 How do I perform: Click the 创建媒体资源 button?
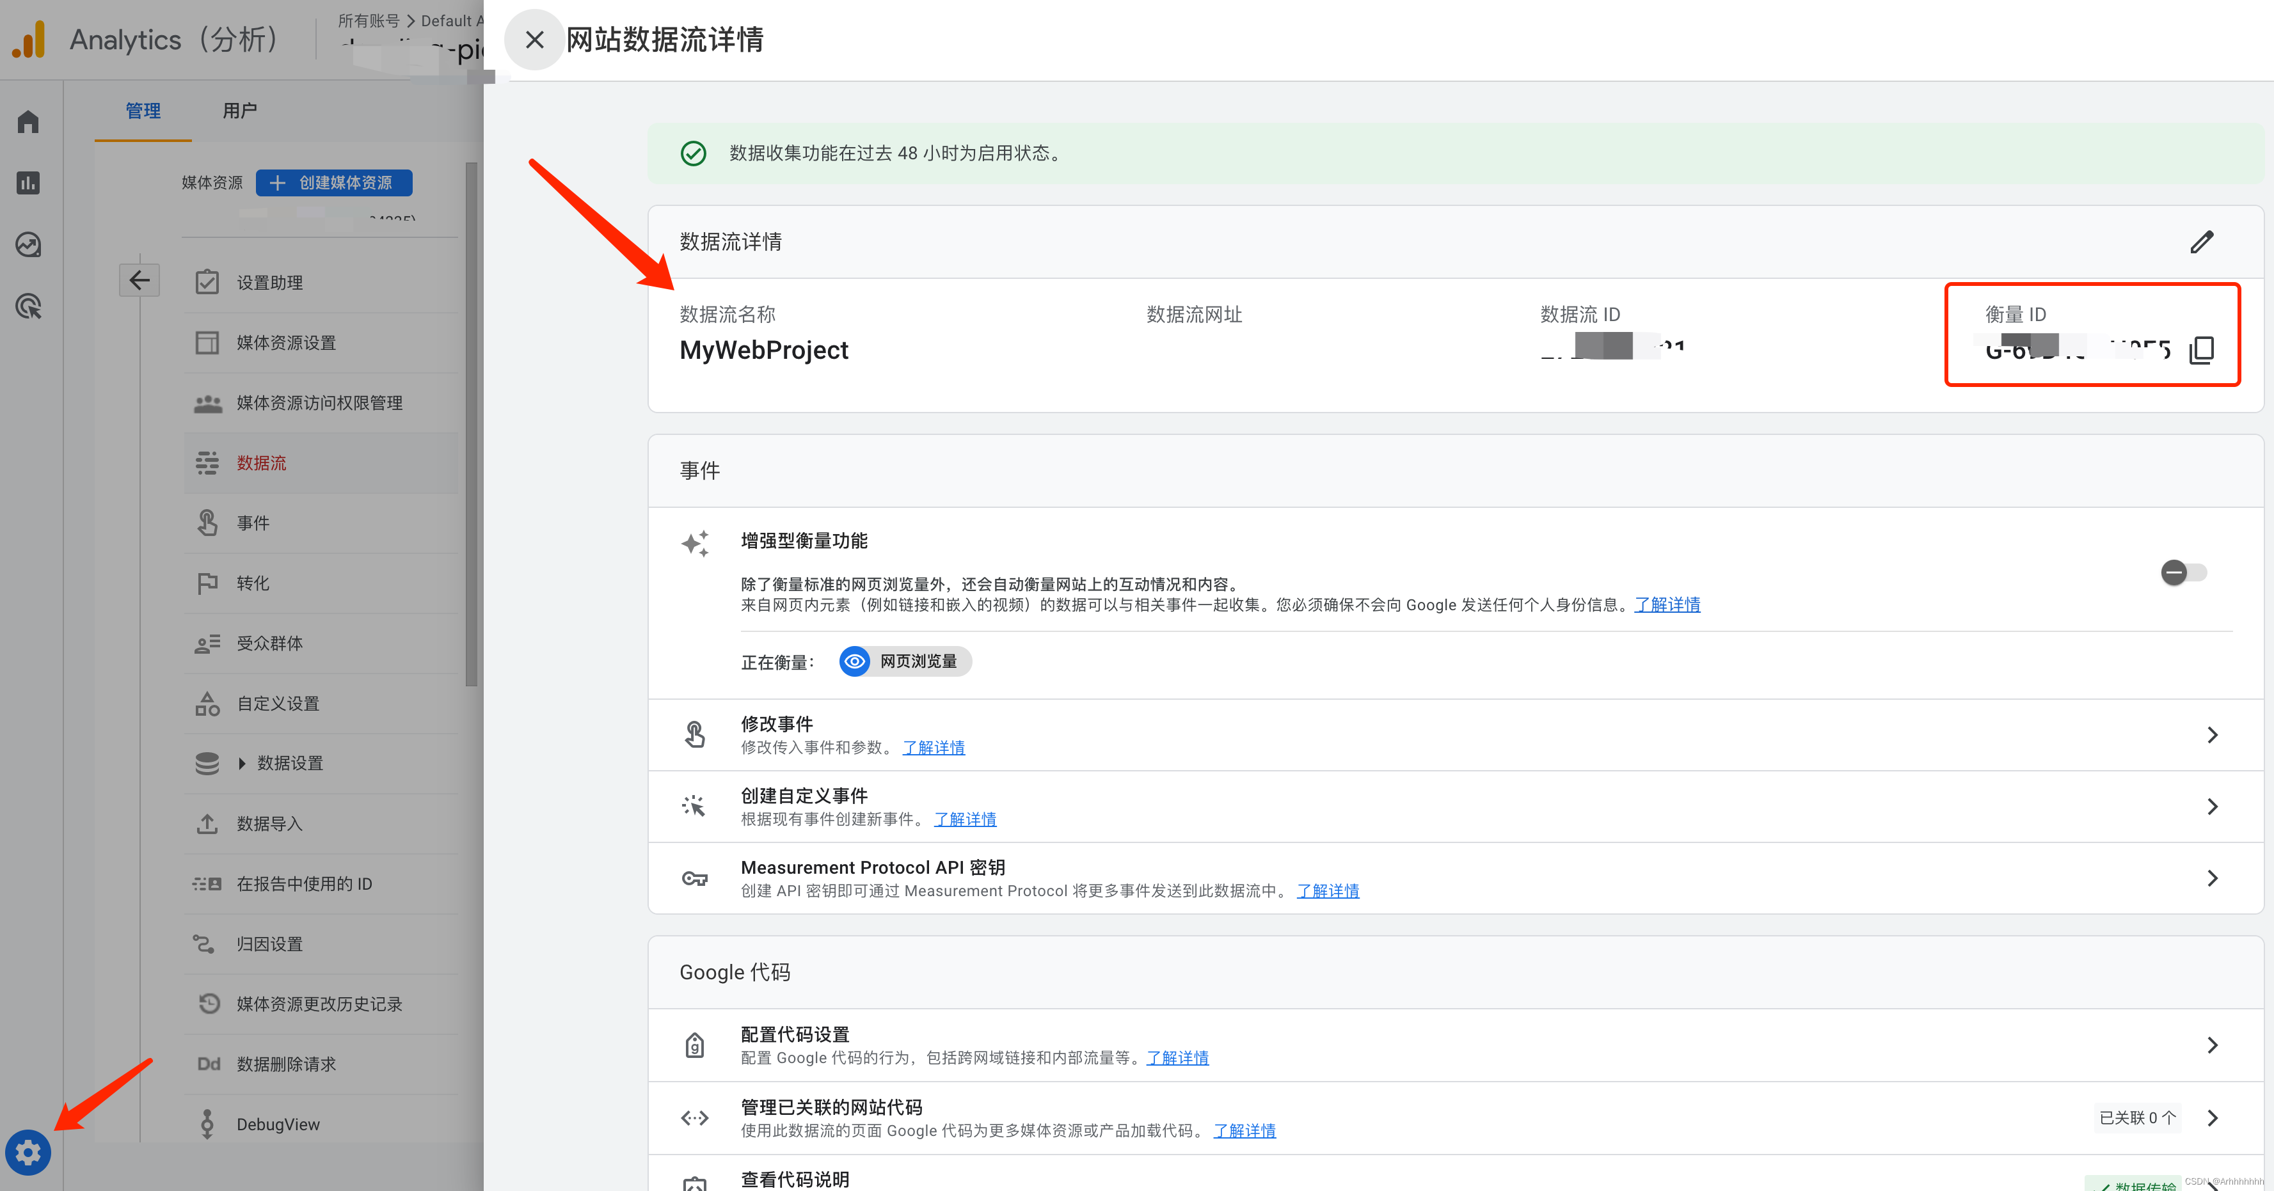coord(335,183)
